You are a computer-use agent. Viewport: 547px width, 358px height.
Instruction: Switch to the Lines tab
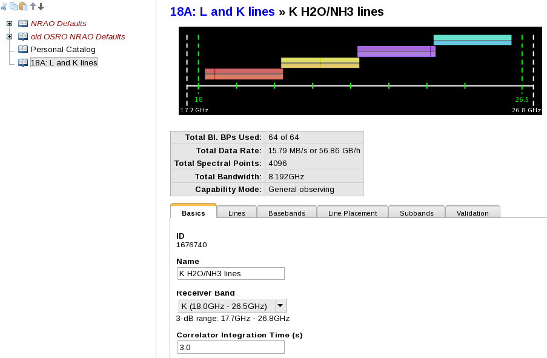[237, 213]
